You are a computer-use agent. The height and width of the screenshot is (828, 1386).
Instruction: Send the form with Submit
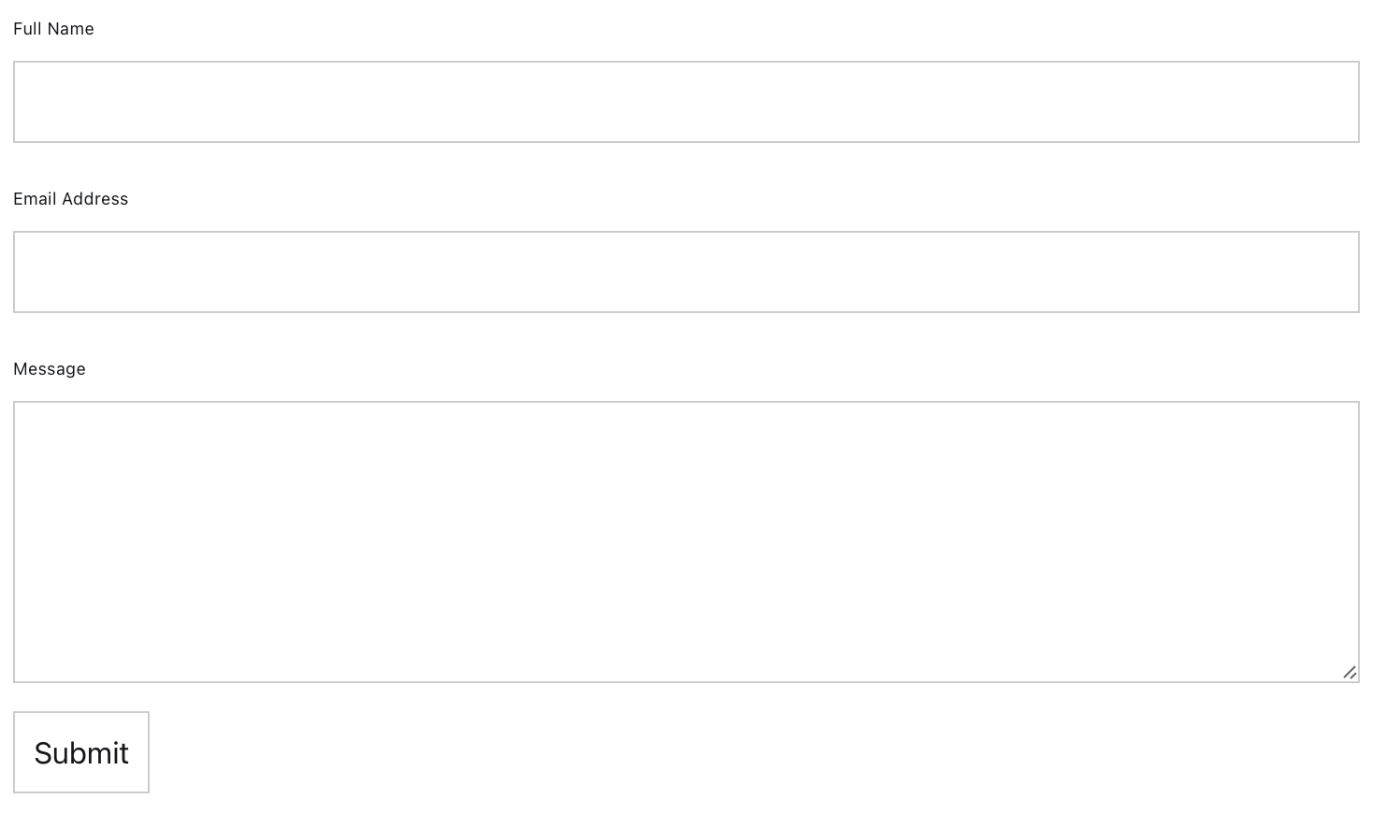tap(81, 752)
